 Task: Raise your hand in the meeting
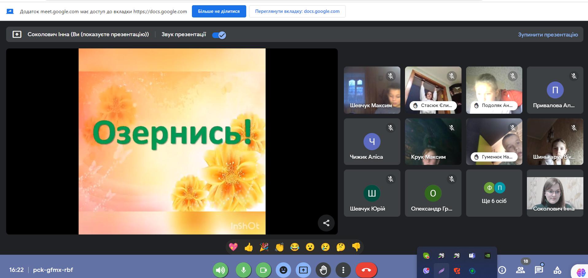(x=323, y=270)
